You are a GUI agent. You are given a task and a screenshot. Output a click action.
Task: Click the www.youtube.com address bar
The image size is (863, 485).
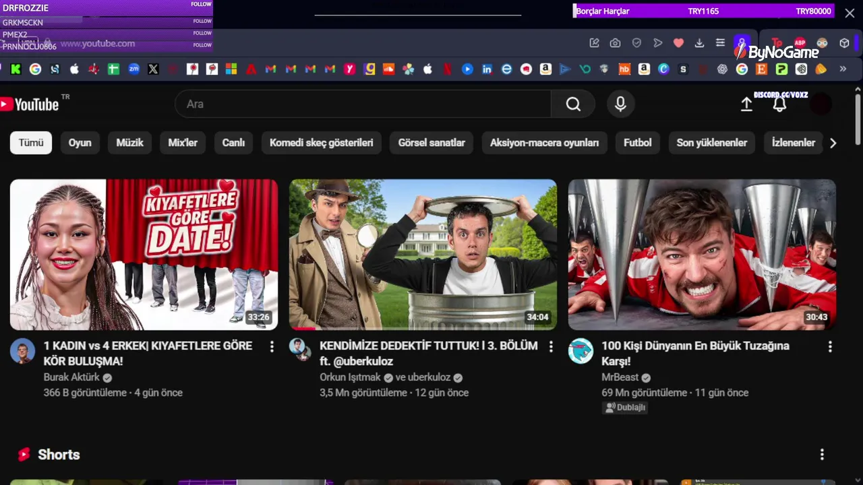tap(97, 43)
